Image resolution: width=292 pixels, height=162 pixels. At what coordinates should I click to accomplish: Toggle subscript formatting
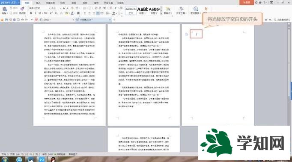coord(56,13)
